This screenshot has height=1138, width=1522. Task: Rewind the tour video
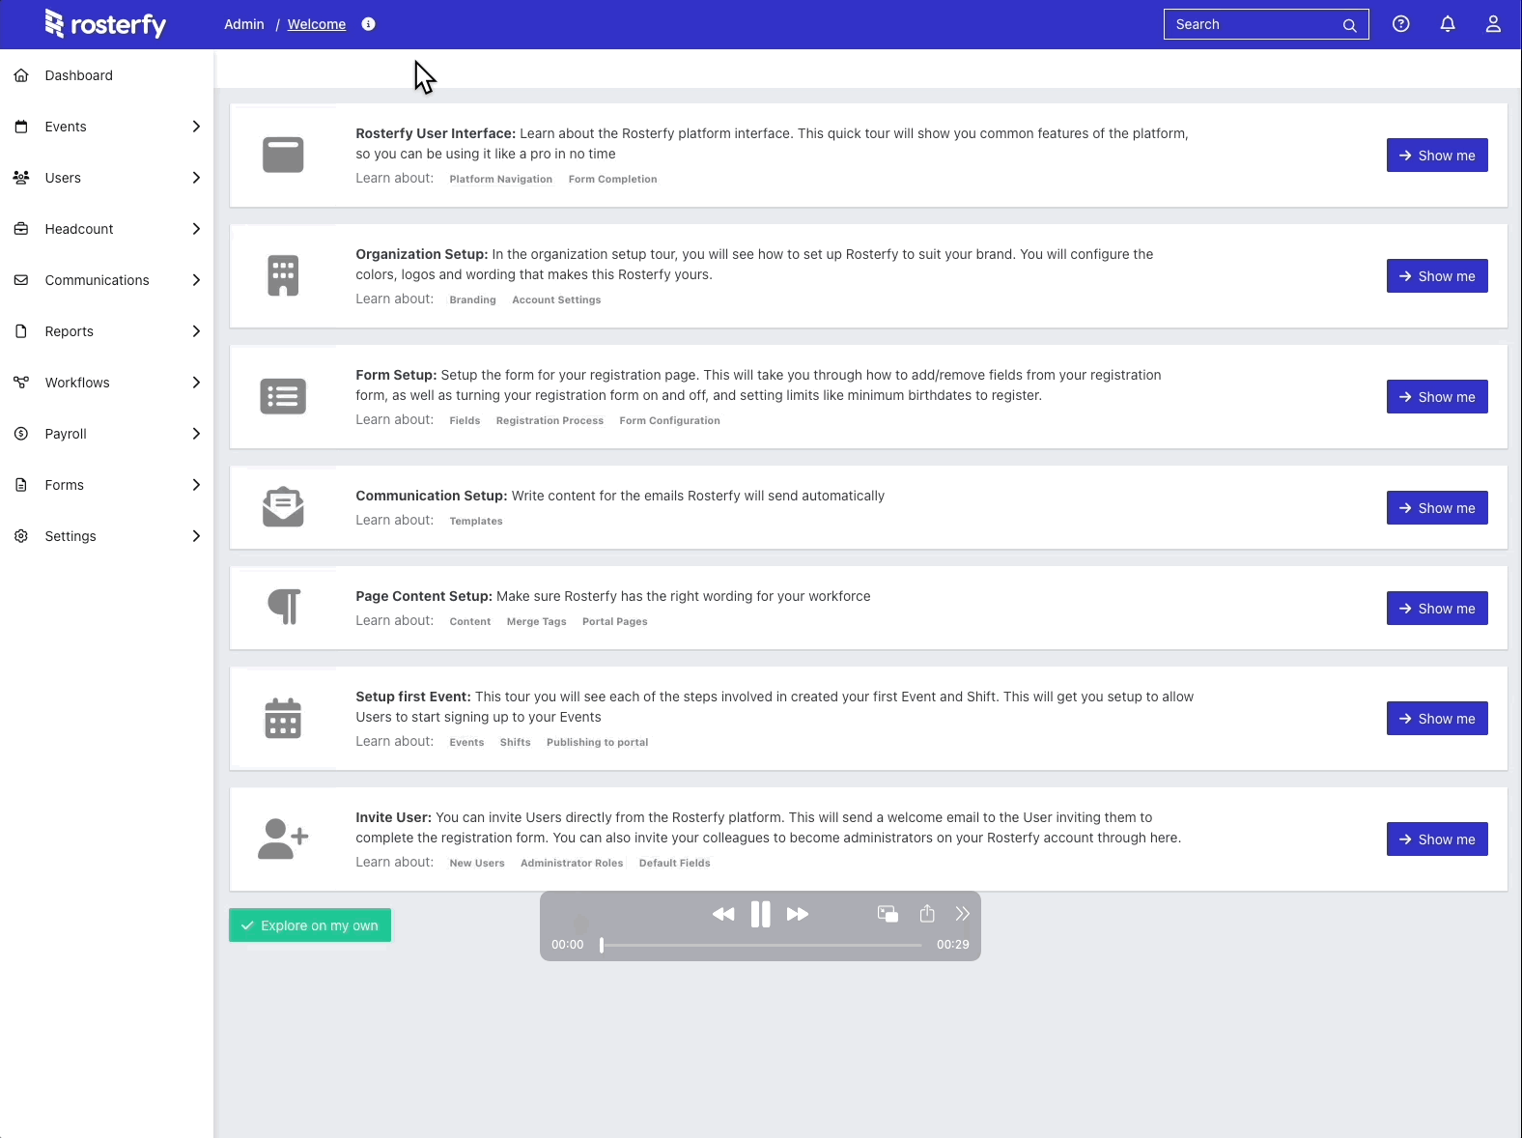coord(723,914)
